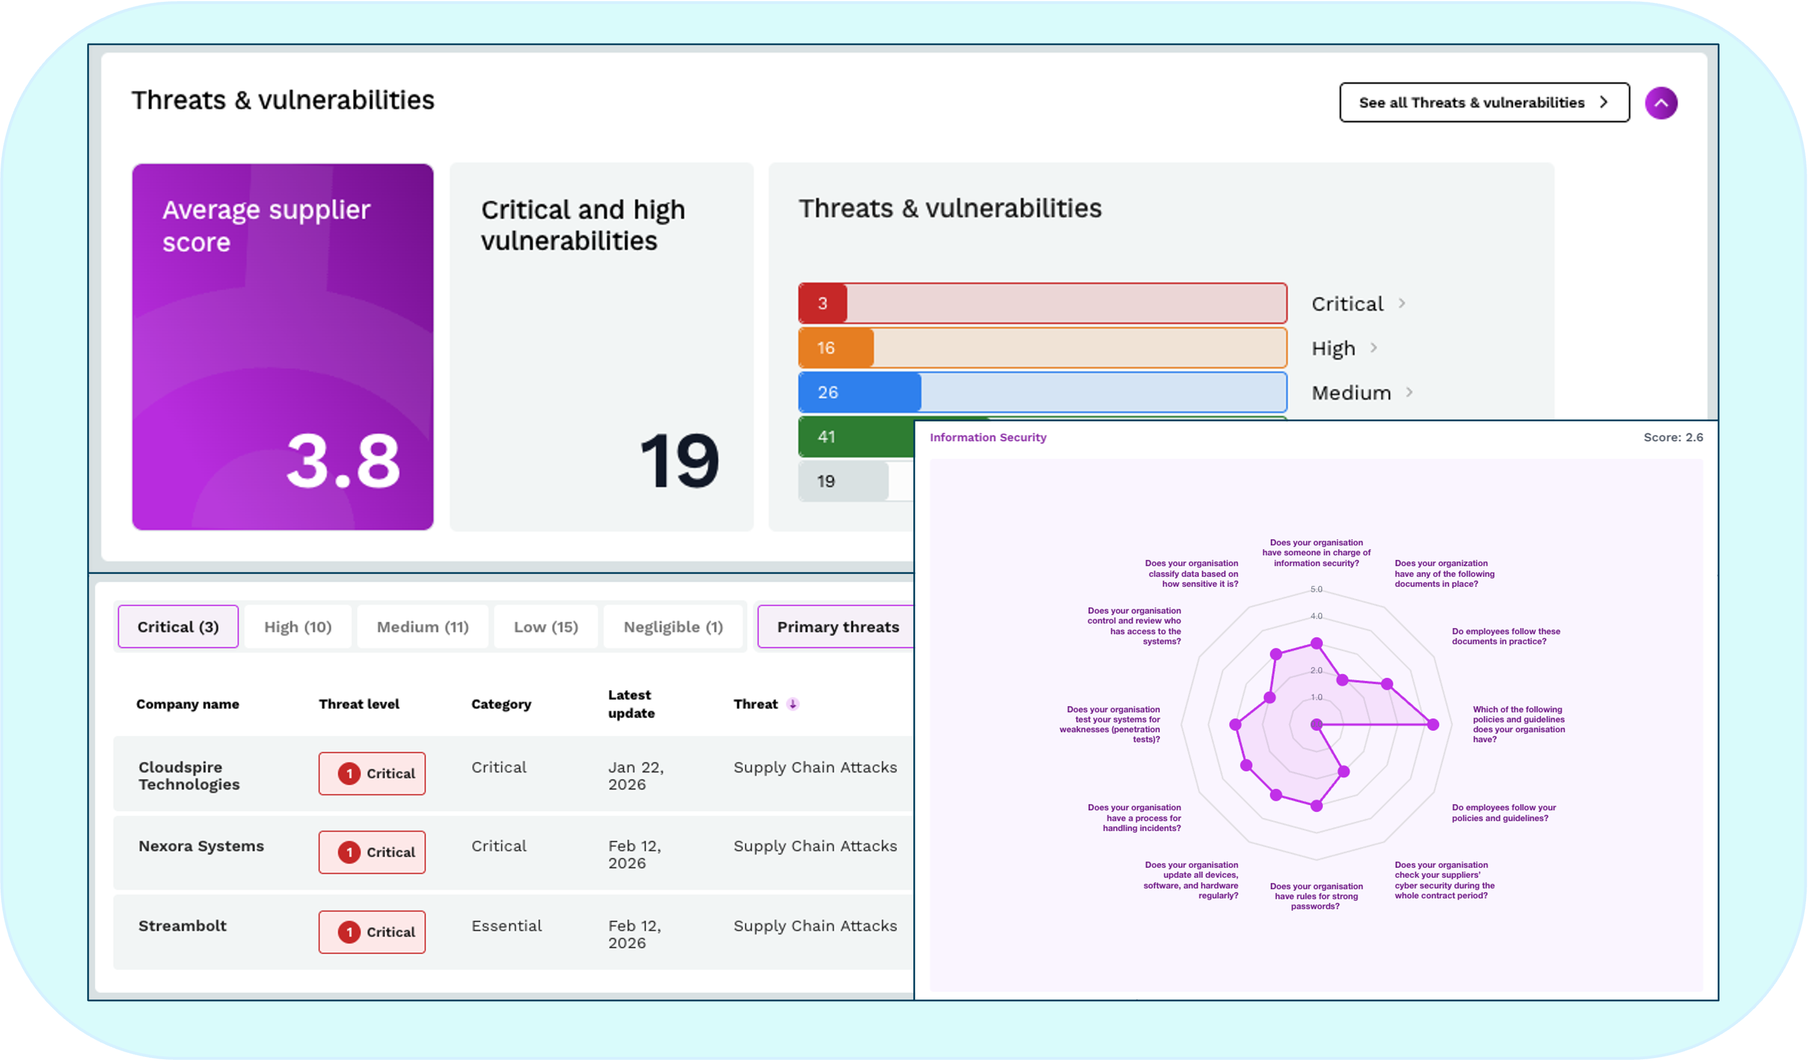Screen dimensions: 1809x1061
Task: Select the Medium (11) tab
Action: (x=423, y=627)
